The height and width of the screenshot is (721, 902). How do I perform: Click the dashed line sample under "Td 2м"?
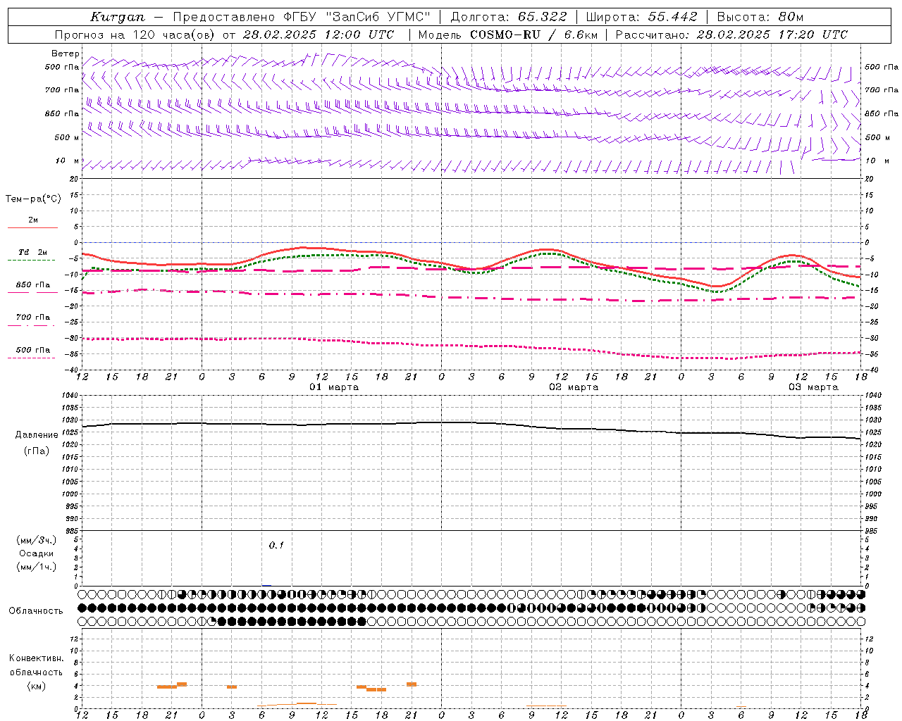(32, 261)
